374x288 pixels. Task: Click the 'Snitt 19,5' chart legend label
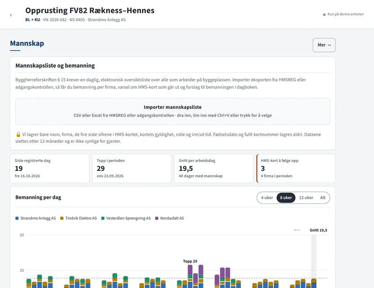coord(318,230)
